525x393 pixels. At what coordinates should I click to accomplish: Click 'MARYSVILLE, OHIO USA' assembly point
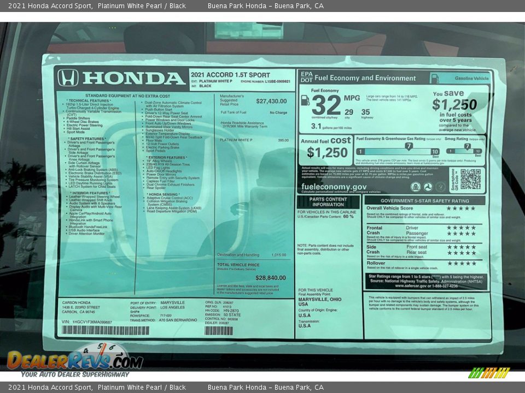click(x=320, y=302)
